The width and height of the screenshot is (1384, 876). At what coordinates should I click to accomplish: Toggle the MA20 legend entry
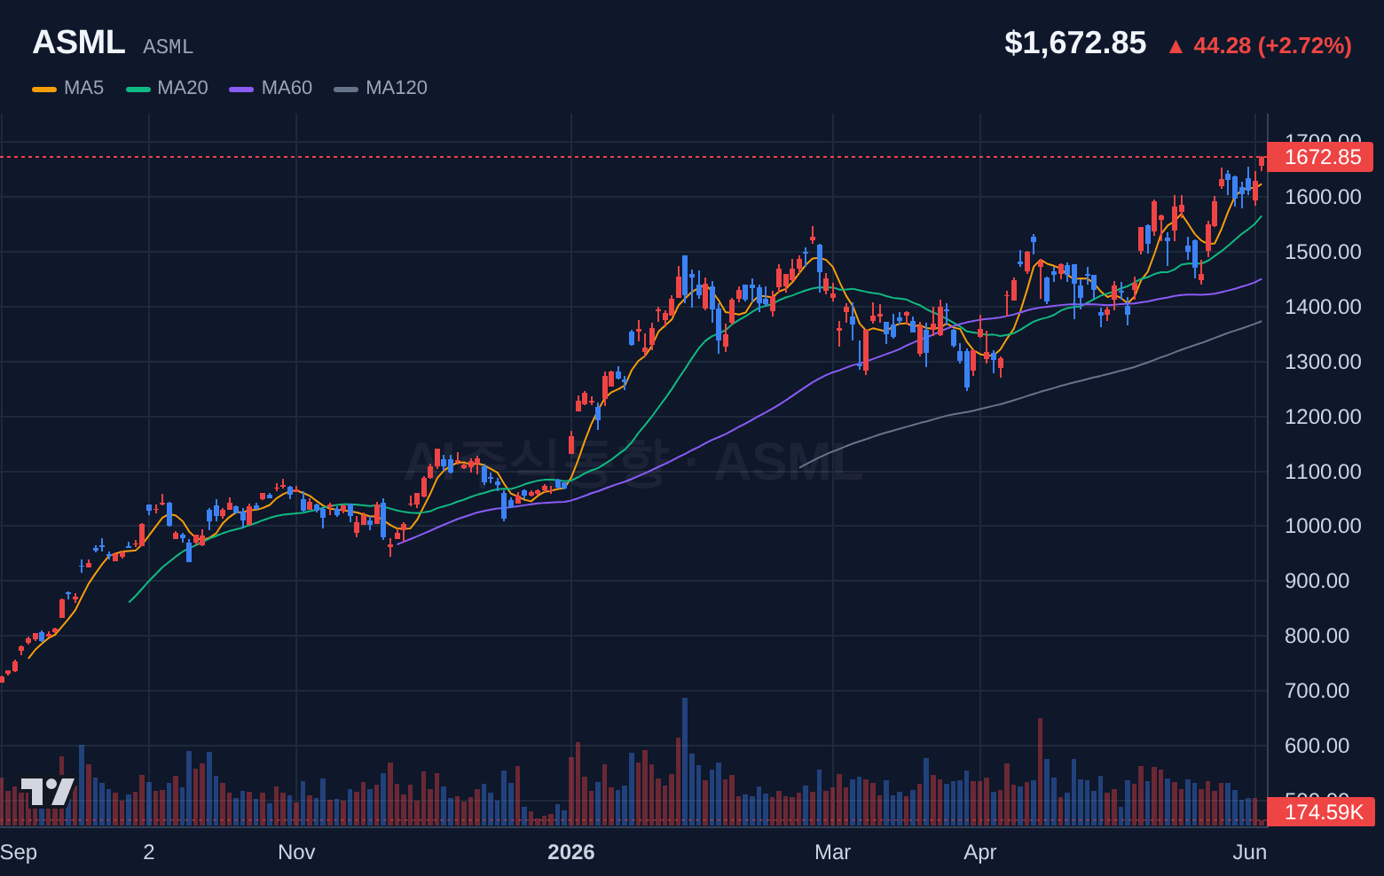click(x=167, y=88)
